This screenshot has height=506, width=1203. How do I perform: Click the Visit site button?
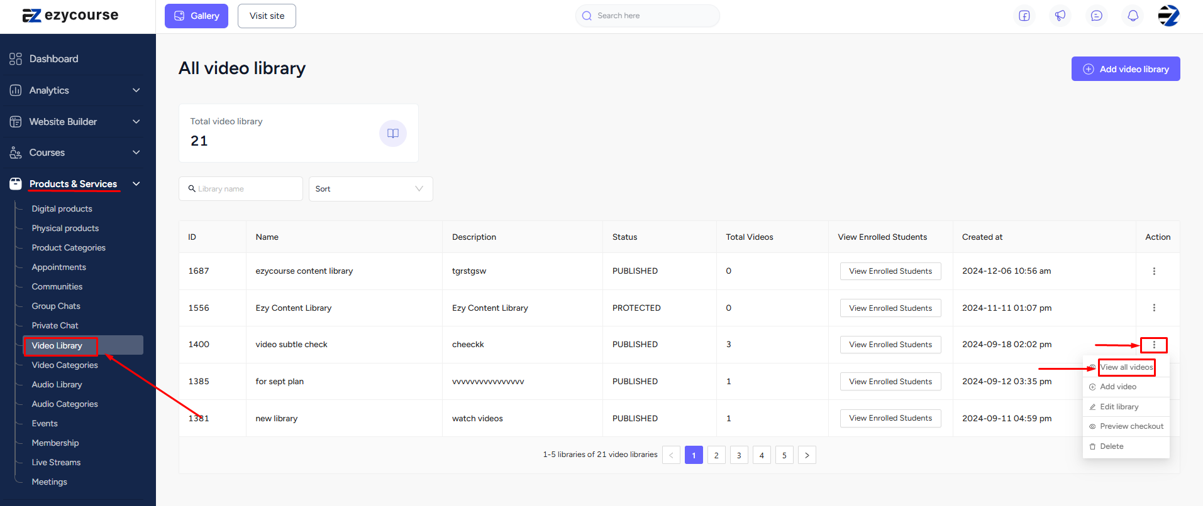point(267,16)
